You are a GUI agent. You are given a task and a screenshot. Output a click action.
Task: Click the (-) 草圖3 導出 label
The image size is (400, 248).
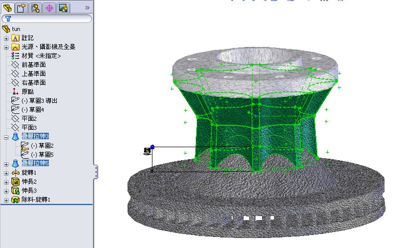[39, 101]
